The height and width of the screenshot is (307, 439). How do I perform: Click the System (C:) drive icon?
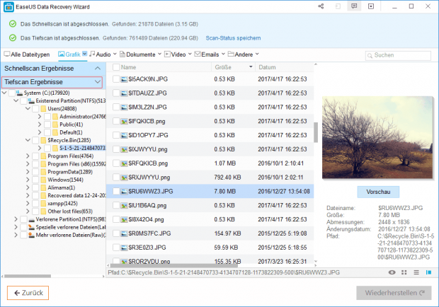19,93
